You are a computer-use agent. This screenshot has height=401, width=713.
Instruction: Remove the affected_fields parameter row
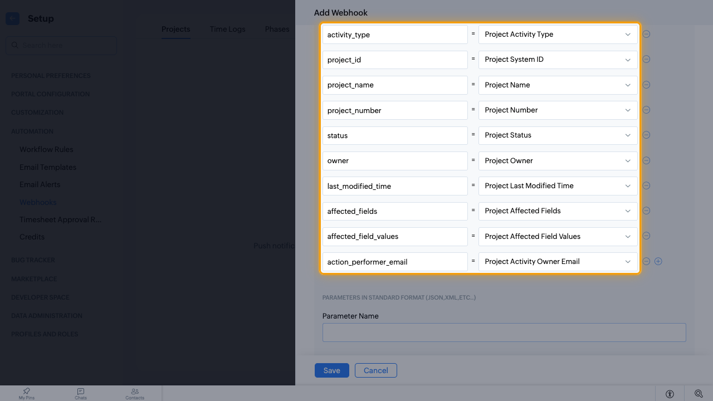(646, 211)
